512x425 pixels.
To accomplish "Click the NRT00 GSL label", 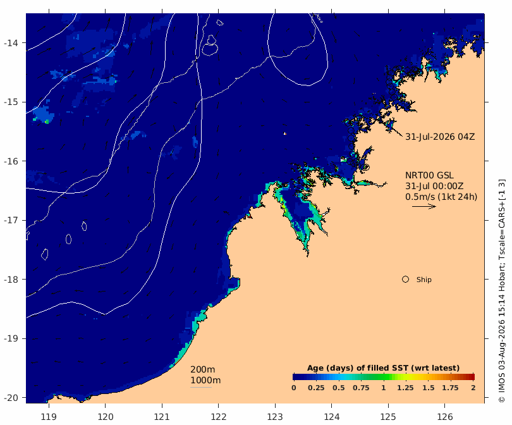I will (x=429, y=175).
